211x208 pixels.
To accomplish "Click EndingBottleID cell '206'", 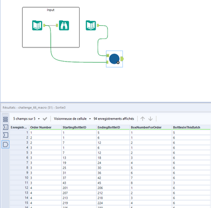I will [113, 188].
